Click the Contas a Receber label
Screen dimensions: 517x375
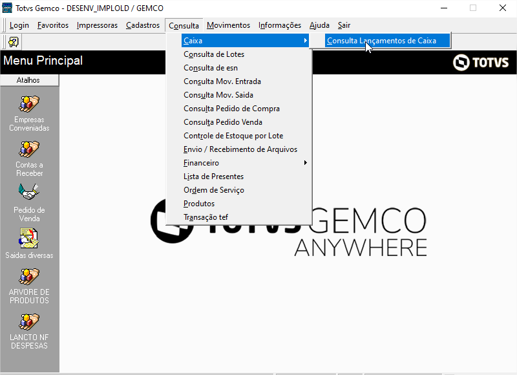(29, 169)
